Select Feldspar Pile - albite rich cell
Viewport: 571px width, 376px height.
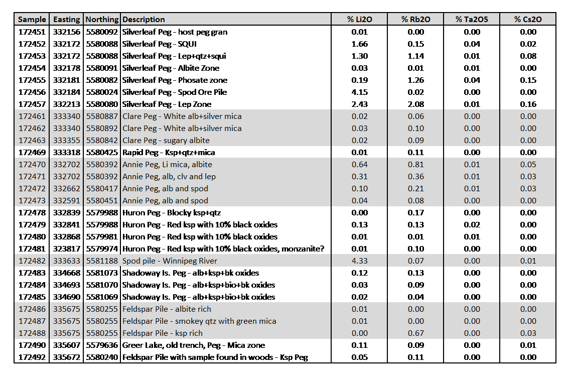167,309
